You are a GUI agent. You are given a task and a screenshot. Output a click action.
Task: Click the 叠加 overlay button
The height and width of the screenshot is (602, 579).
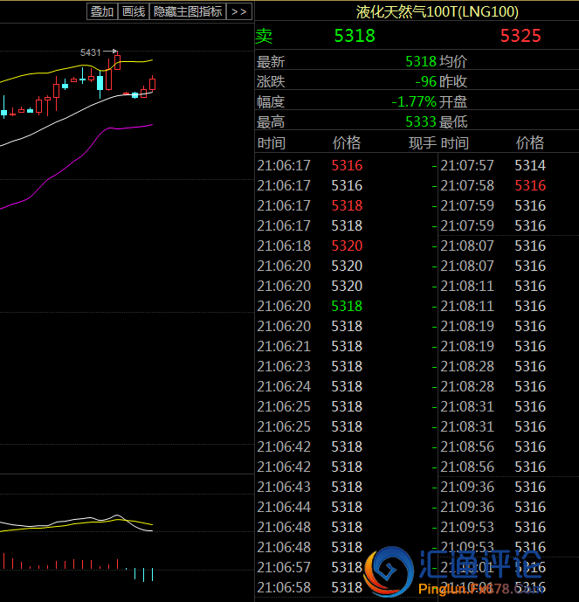[101, 11]
